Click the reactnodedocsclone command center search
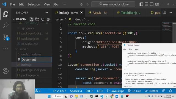This screenshot has width=176, height=99. pyautogui.click(x=113, y=4)
